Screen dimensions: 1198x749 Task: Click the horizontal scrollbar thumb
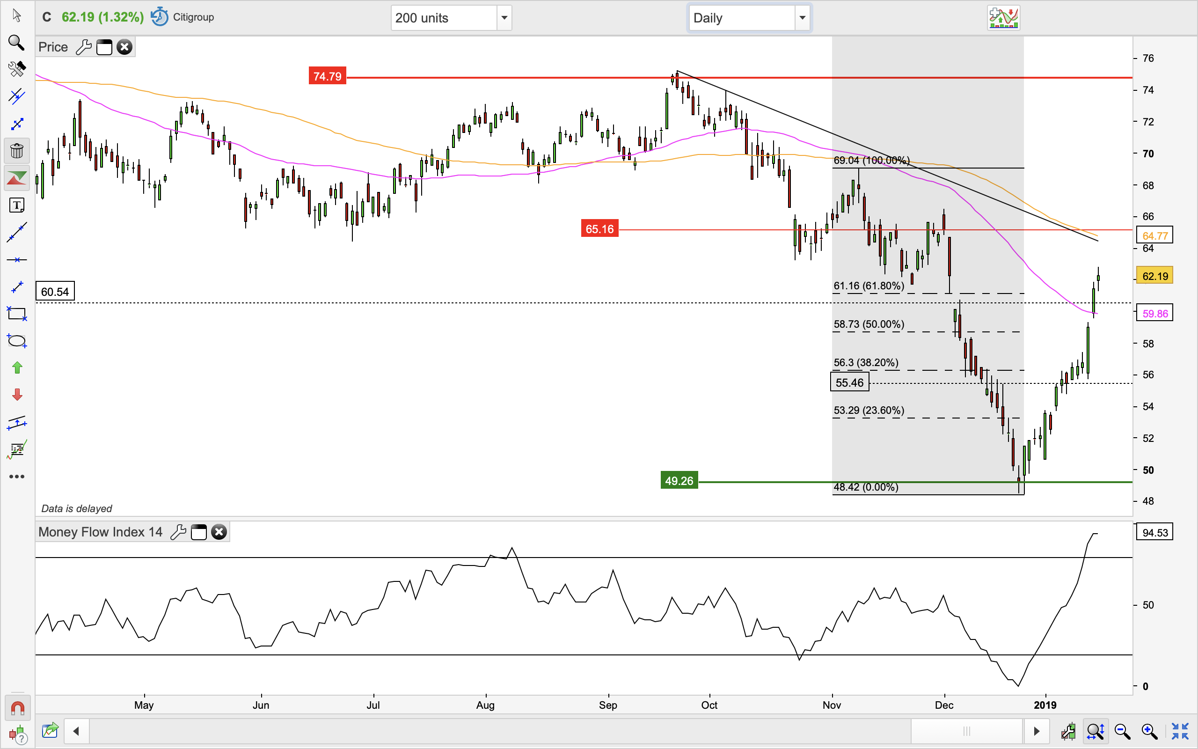pyautogui.click(x=966, y=731)
